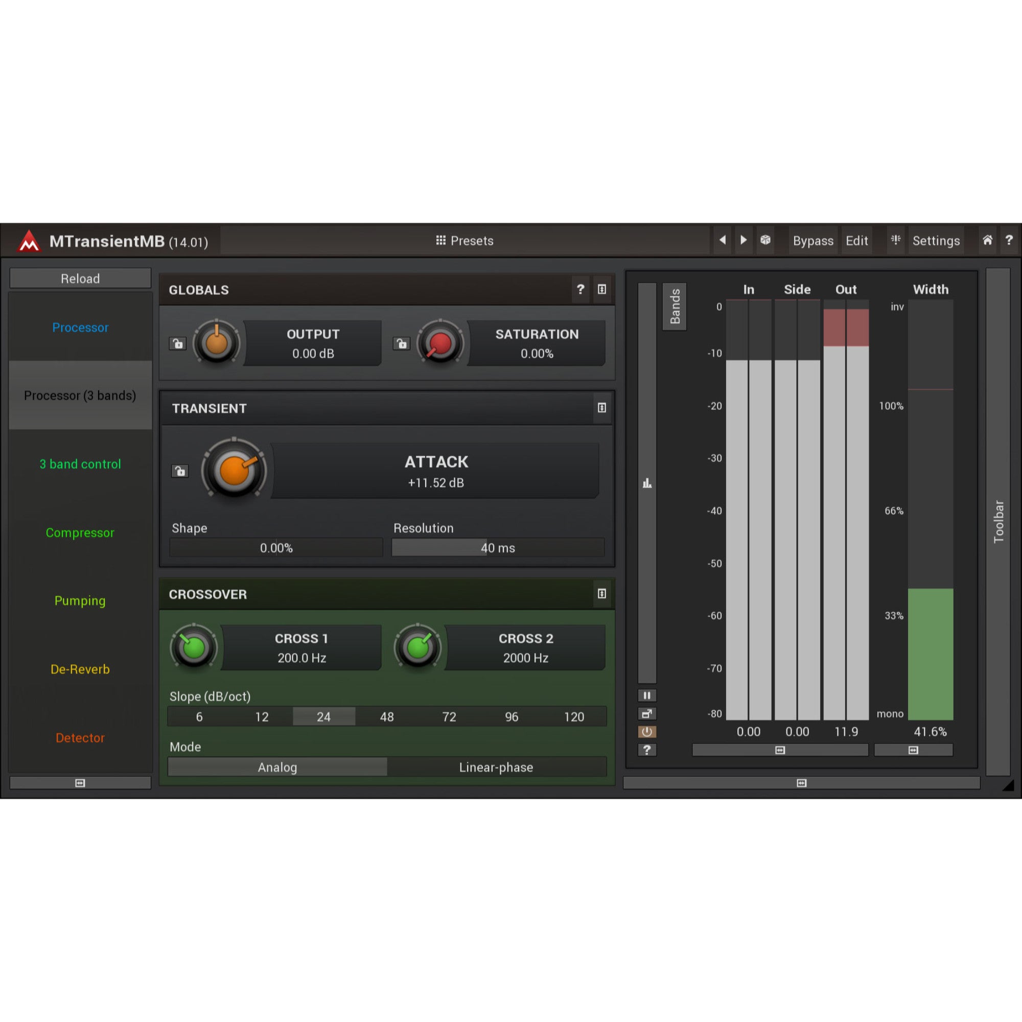Screen dimensions: 1022x1022
Task: Select the De-Reverb device
Action: 80,669
